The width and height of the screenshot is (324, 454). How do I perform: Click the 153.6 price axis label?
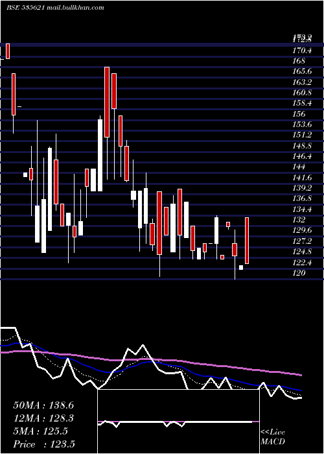pos(302,125)
